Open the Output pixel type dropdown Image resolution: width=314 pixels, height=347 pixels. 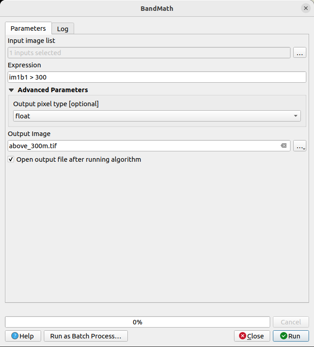157,116
